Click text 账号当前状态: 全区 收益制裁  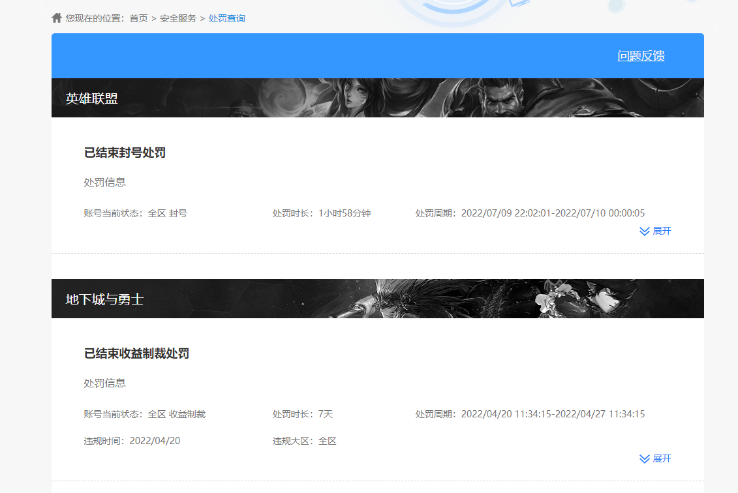coord(144,414)
